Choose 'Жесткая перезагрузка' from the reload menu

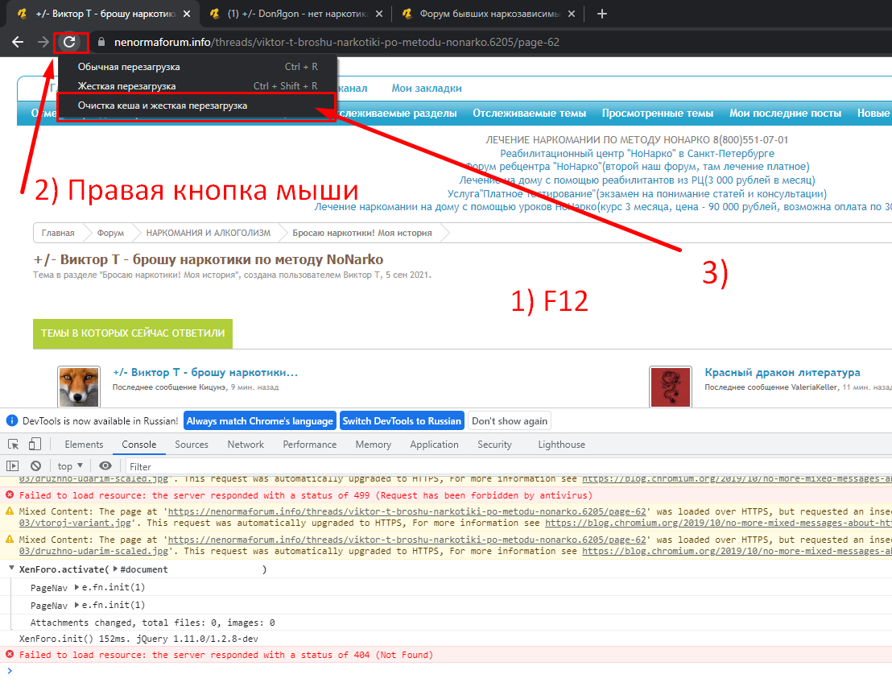click(126, 86)
